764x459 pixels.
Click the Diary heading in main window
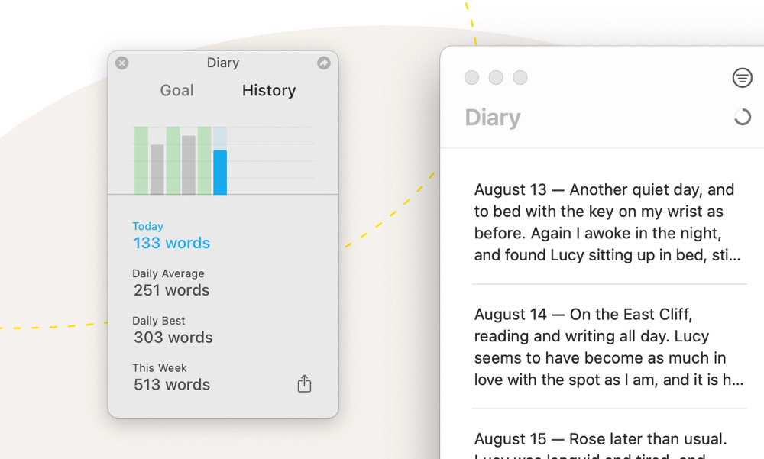pos(493,118)
